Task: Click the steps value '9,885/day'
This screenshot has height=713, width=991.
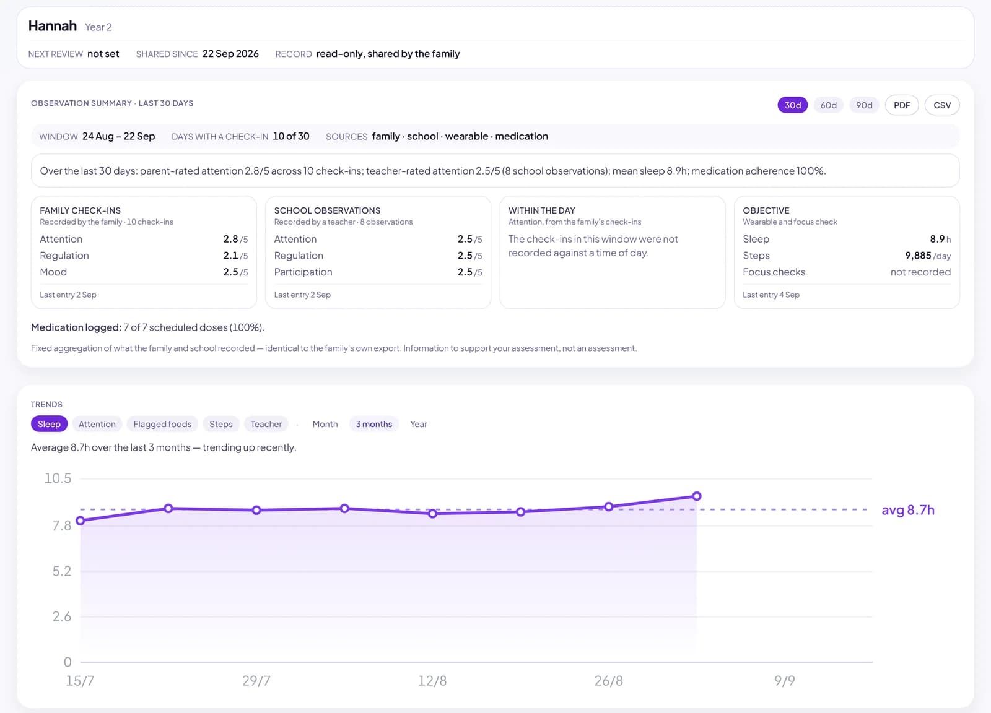Action: point(928,256)
